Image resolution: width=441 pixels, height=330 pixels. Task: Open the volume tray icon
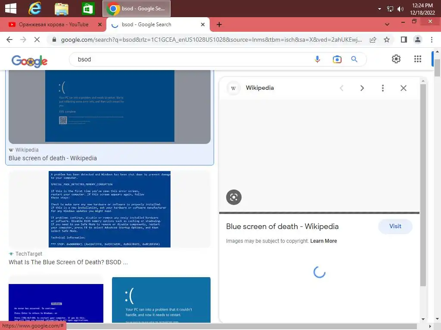pos(400,9)
